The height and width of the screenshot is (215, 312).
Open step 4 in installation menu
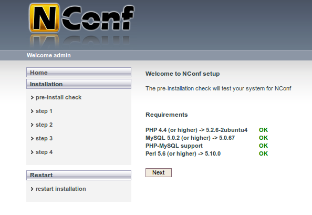tap(44, 152)
